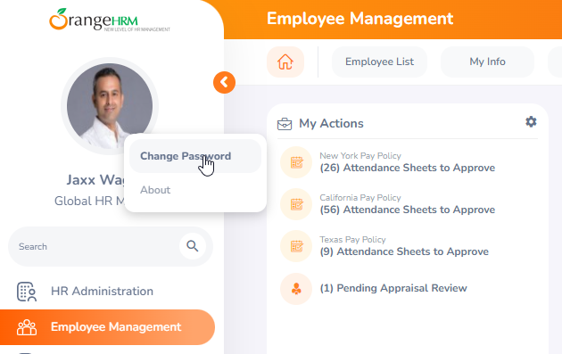
Task: Click the California attendance sheet icon
Action: pyautogui.click(x=296, y=204)
